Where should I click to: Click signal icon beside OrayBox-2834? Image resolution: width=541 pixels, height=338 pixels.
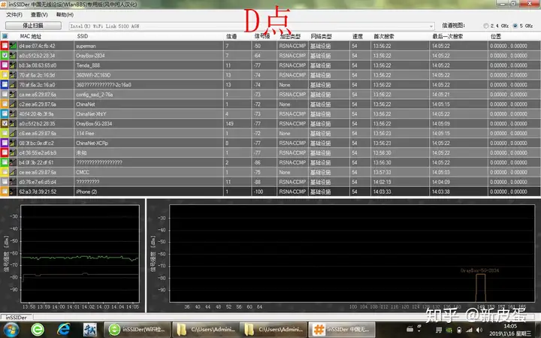point(13,55)
